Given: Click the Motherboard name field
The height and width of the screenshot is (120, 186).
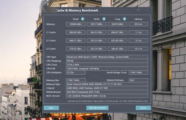Looking at the screenshot, I should (x=107, y=92).
